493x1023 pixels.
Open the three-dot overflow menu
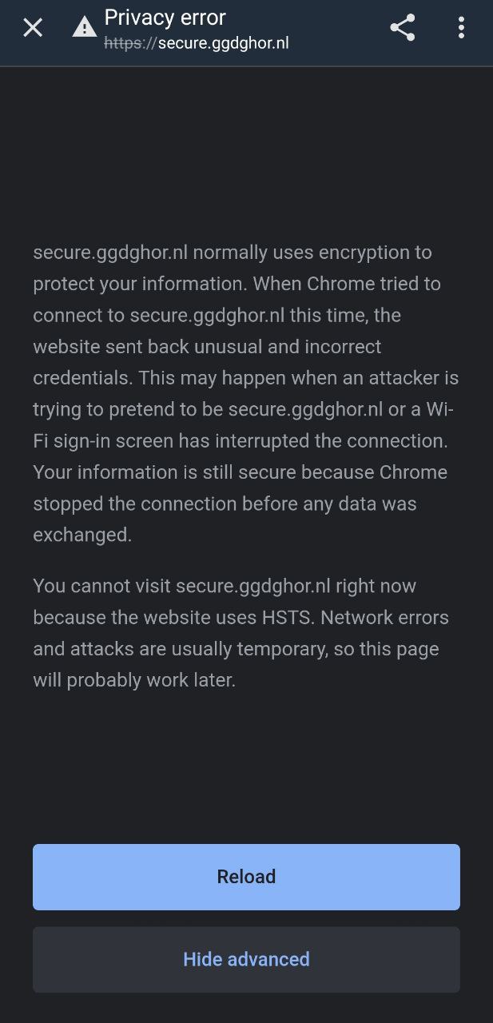461,27
